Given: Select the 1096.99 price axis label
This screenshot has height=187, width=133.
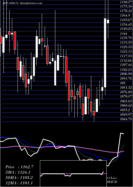Looking at the screenshot, I should tap(126, 74).
